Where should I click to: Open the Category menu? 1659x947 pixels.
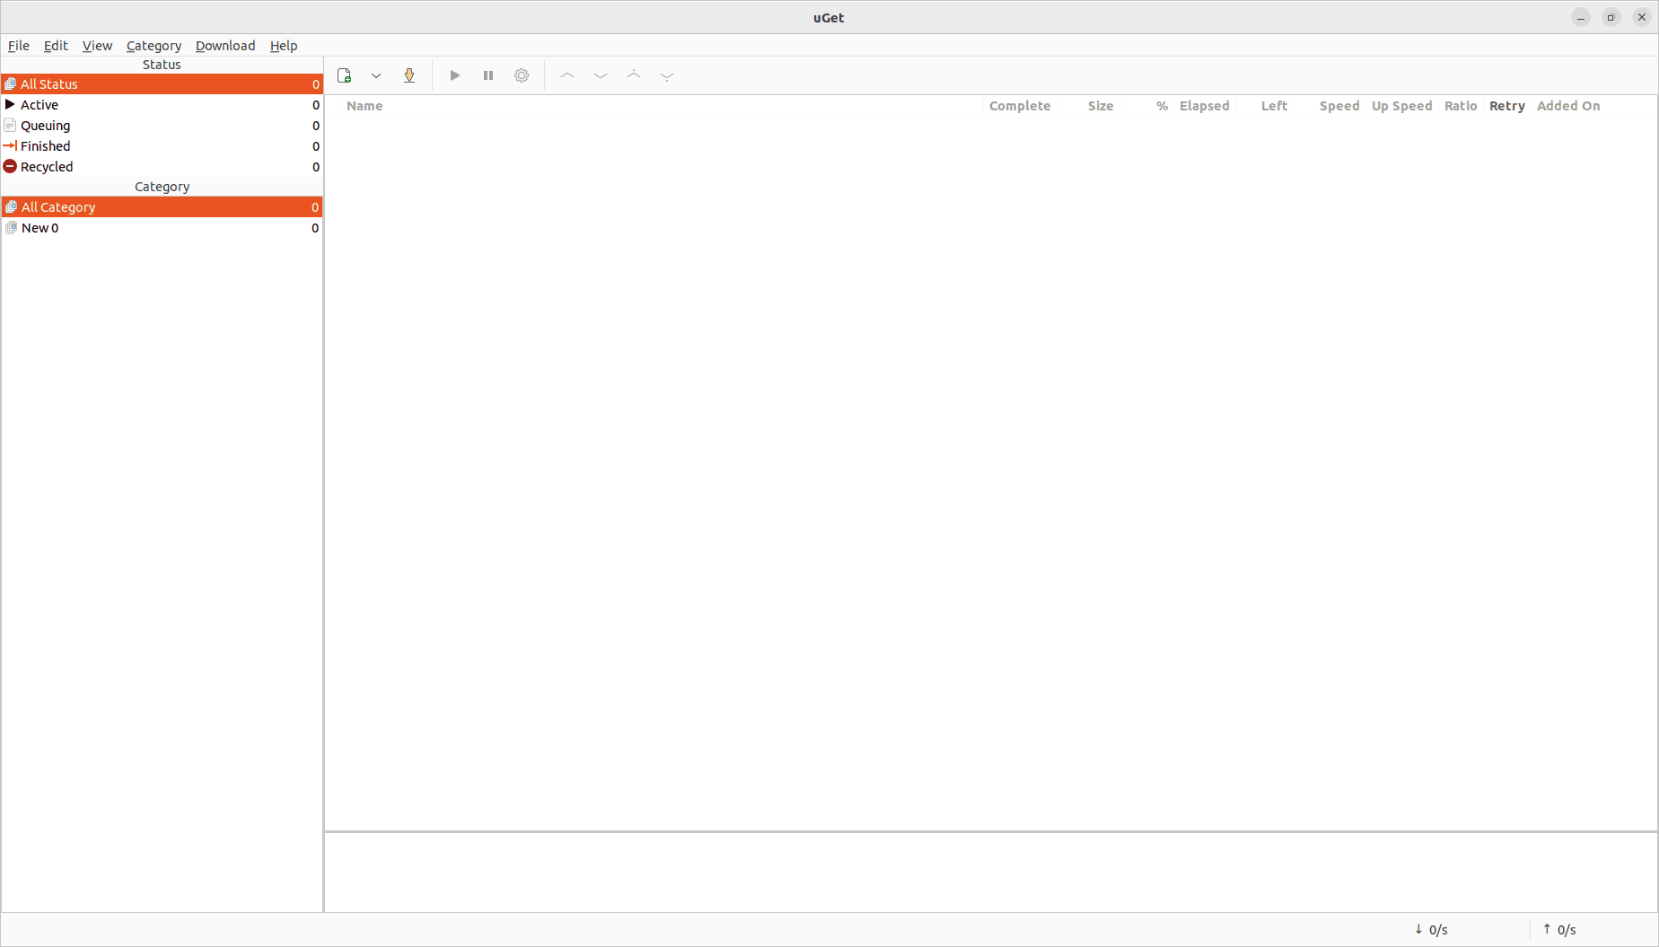click(154, 46)
